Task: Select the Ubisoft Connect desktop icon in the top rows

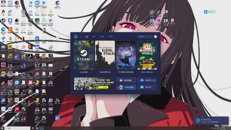Action: coord(23,13)
